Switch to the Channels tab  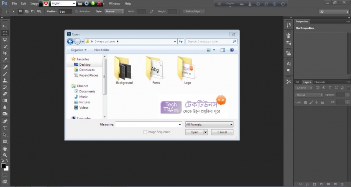coord(320,82)
